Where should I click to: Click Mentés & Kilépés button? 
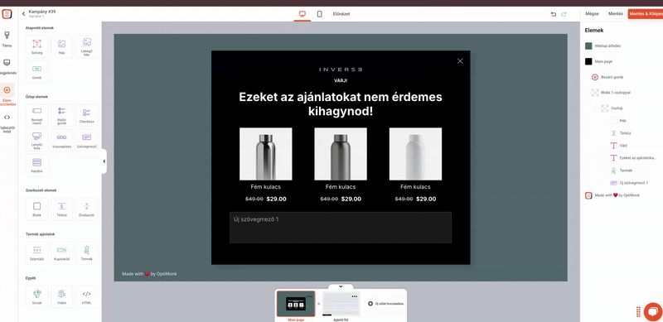click(646, 14)
